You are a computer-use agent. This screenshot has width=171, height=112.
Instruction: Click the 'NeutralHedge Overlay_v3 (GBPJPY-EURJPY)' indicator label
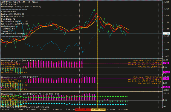(21, 7)
